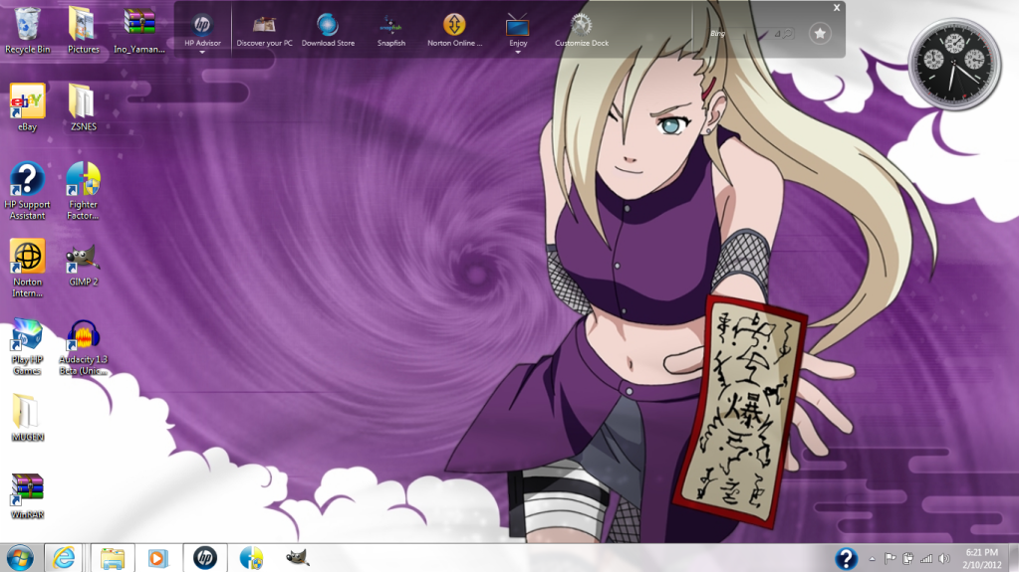Viewport: 1019px width, 572px height.
Task: Open the Recycle Bin desktop icon
Action: [x=27, y=30]
